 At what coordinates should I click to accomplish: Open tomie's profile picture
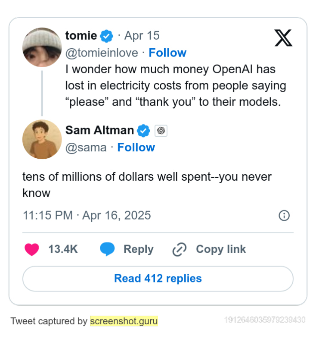click(42, 47)
